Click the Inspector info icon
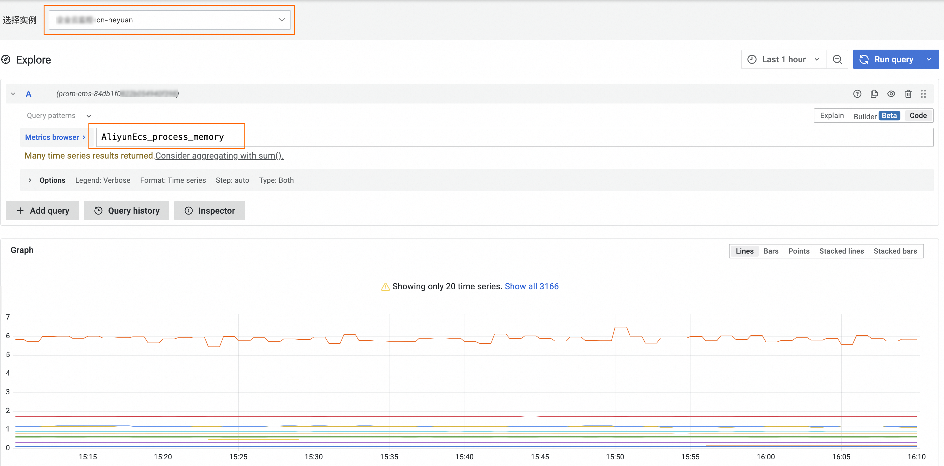Viewport: 944px width, 466px height. coord(189,211)
